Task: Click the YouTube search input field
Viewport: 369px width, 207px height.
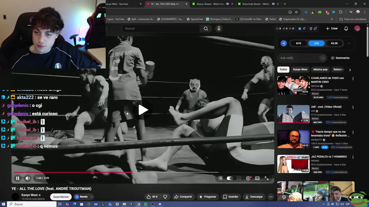Action: pyautogui.click(x=161, y=28)
